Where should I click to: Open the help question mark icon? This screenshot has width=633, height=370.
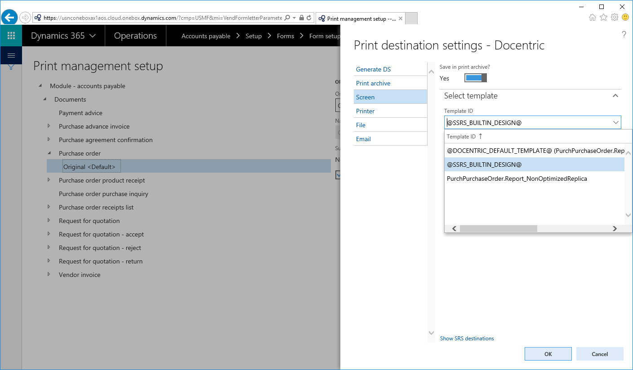pos(624,35)
